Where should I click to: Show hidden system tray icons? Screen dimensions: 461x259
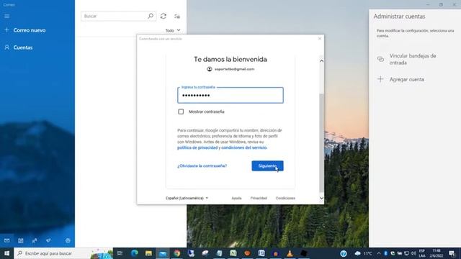point(379,253)
